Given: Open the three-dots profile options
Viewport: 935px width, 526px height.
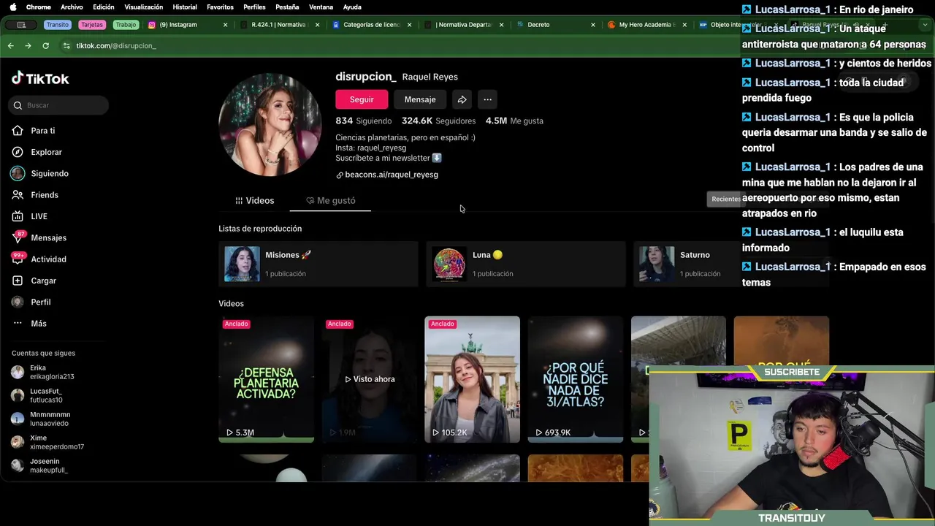Looking at the screenshot, I should [x=487, y=99].
